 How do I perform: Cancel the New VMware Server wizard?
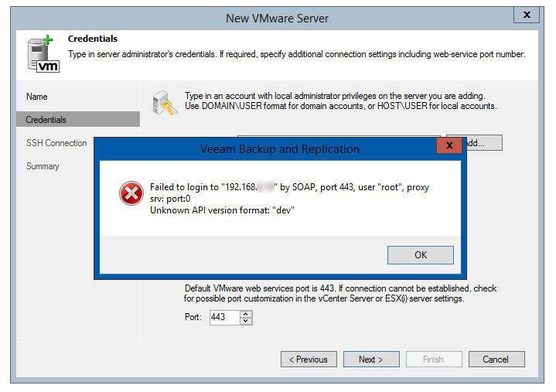pyautogui.click(x=496, y=360)
